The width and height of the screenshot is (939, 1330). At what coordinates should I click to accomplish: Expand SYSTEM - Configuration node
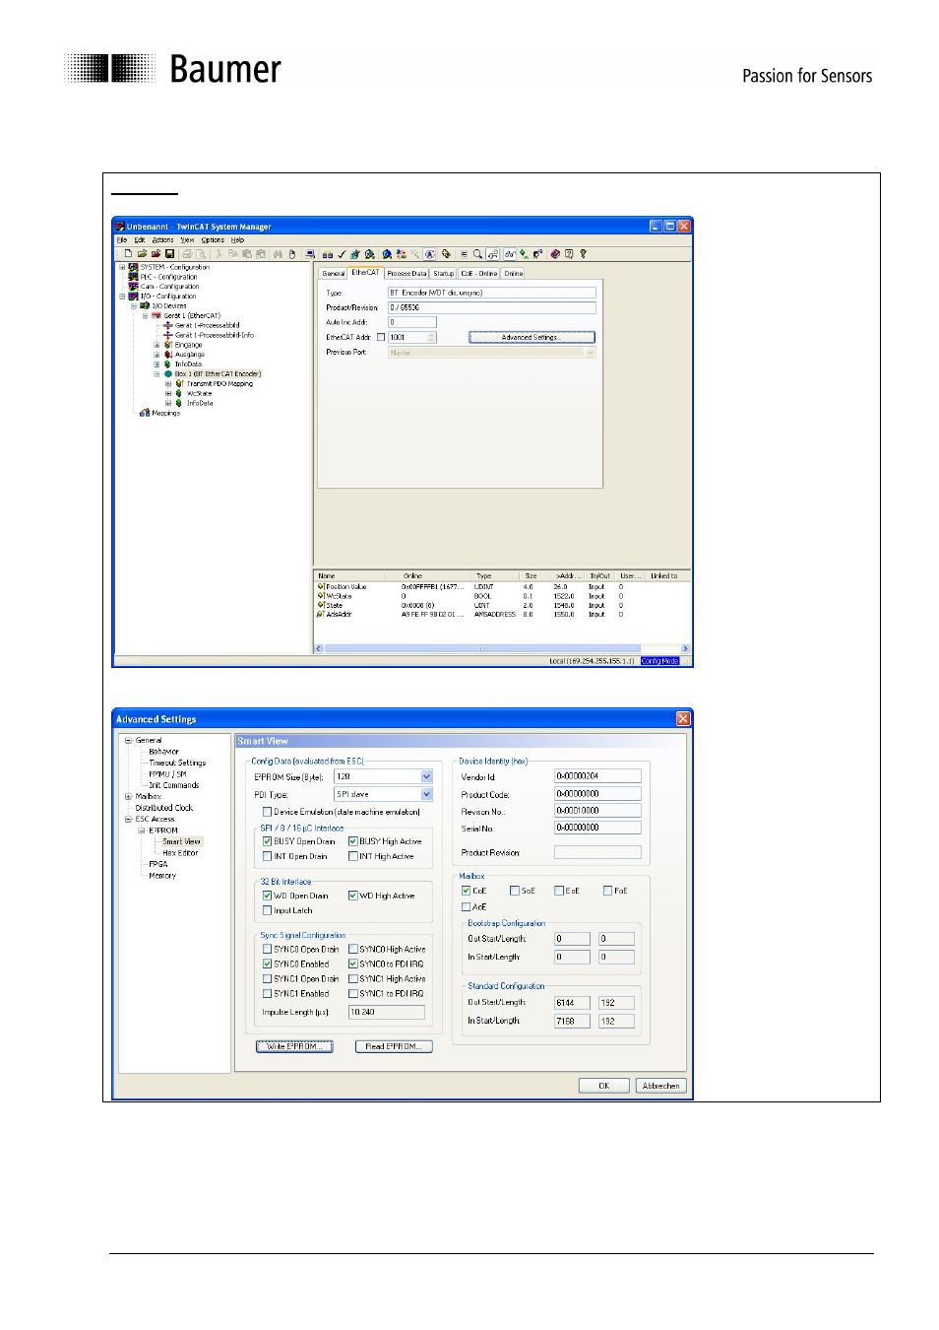click(x=123, y=267)
